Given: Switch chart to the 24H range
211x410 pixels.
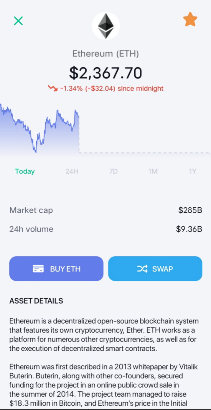Looking at the screenshot, I should click(x=72, y=171).
